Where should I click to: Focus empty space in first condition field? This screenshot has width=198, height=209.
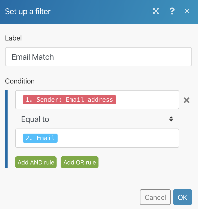(x=147, y=100)
